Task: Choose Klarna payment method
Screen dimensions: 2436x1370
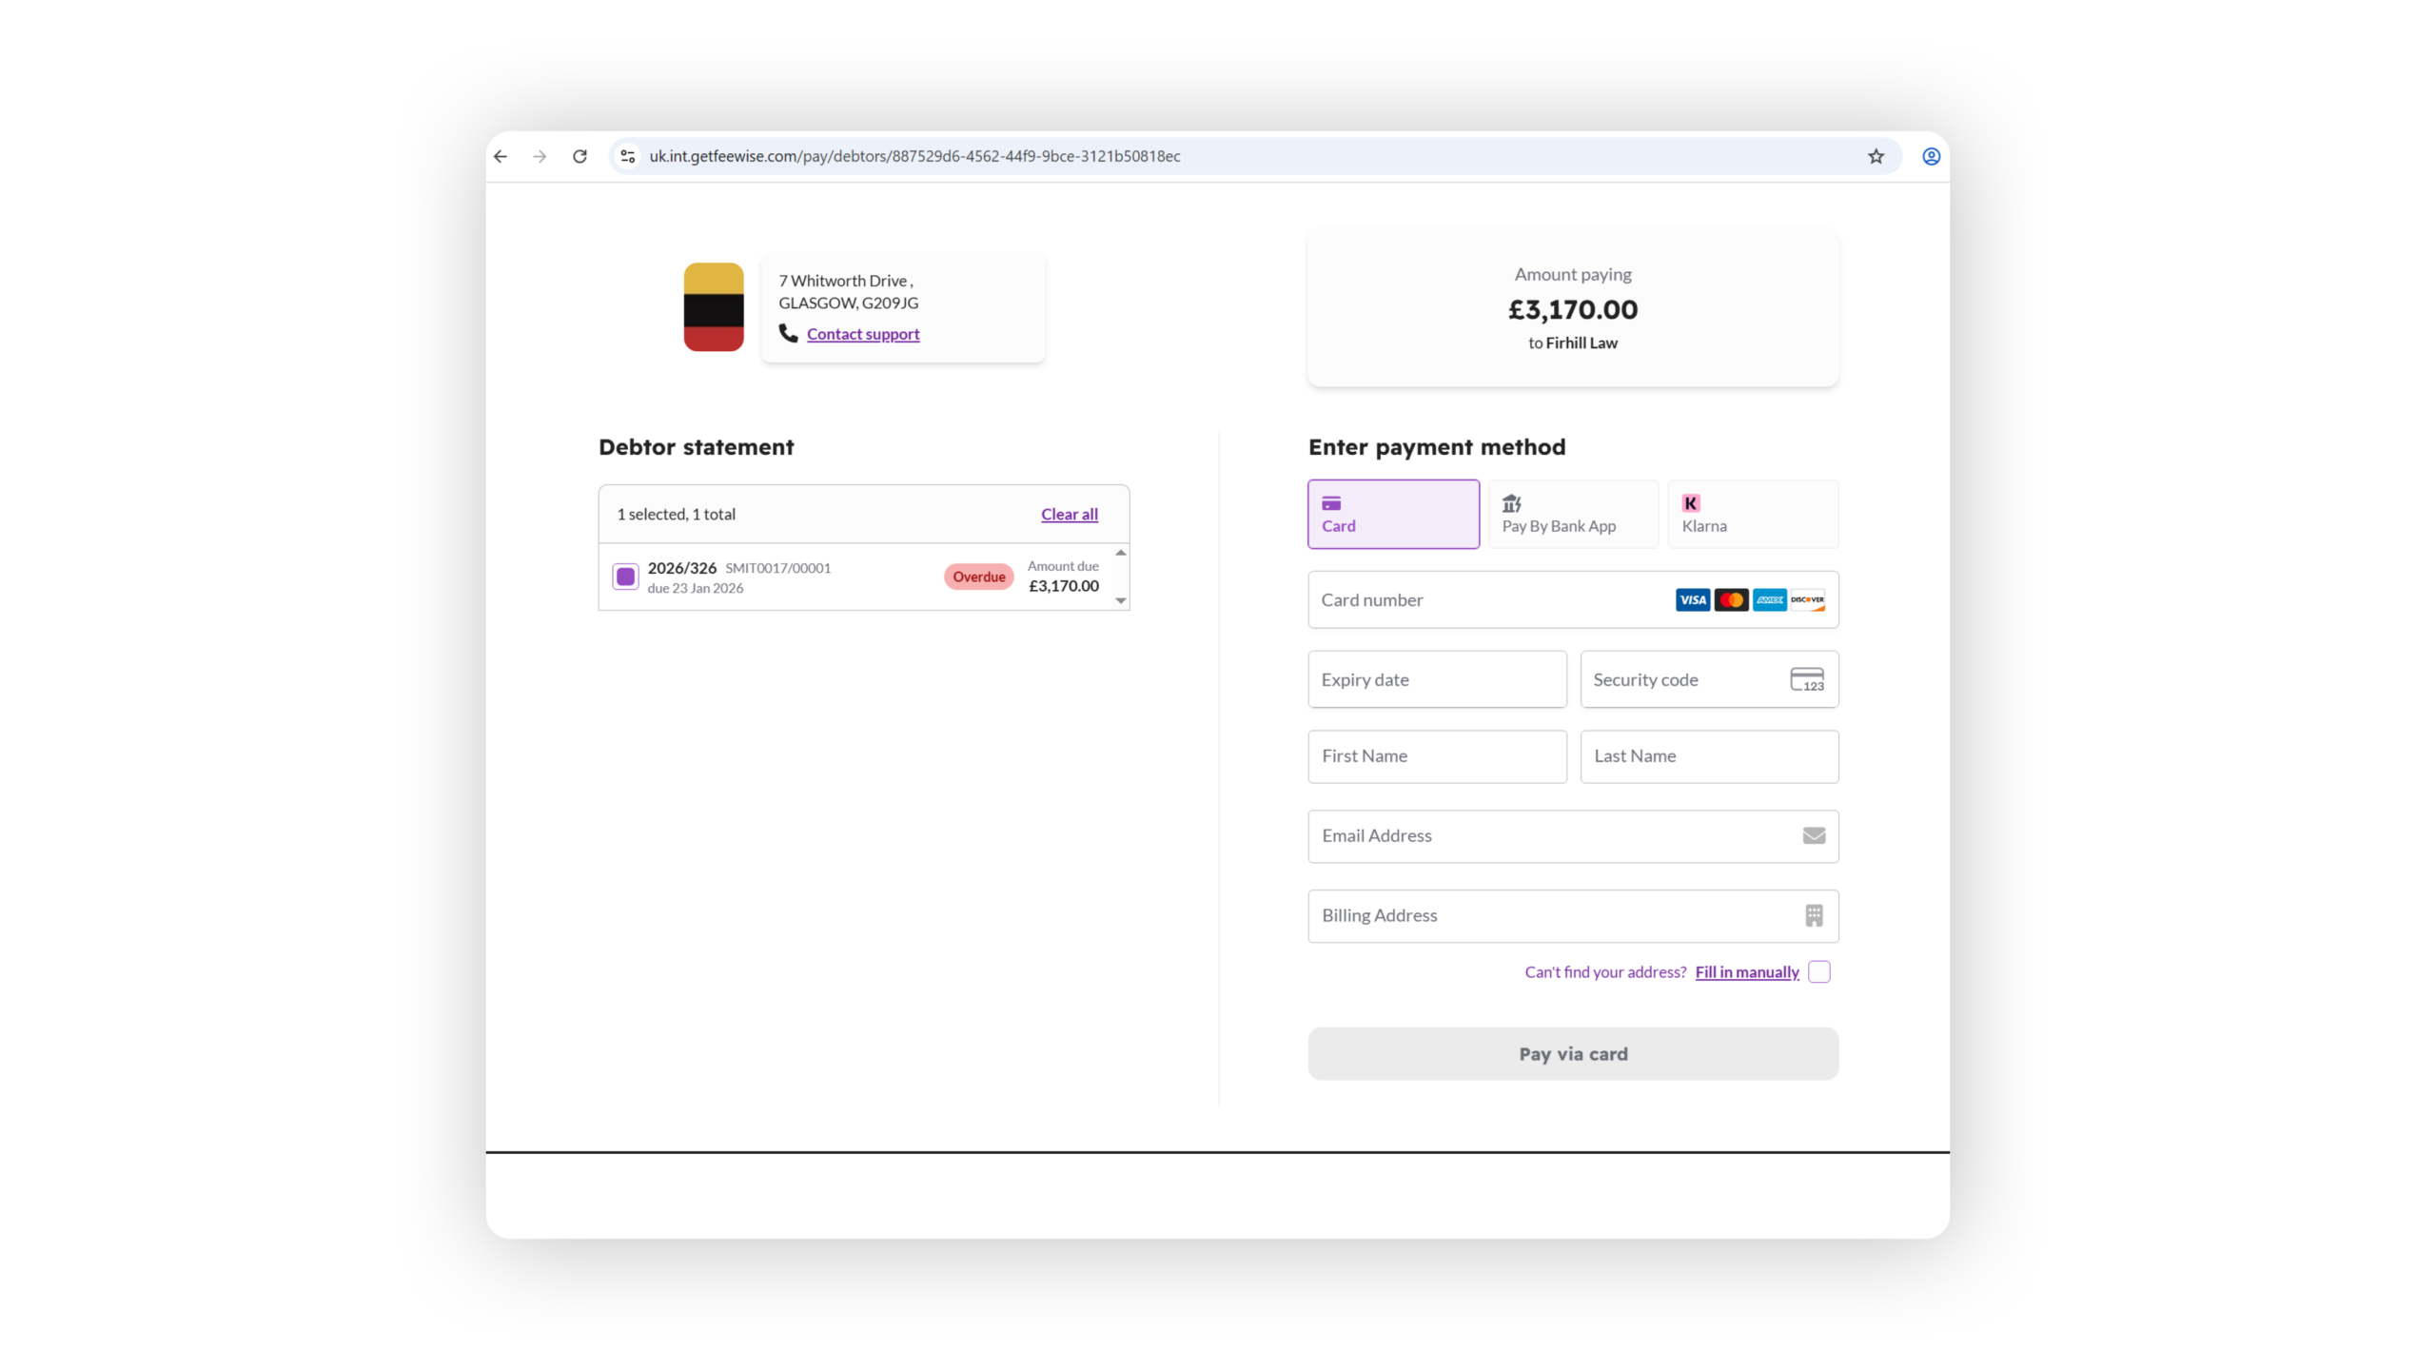Action: (1752, 514)
